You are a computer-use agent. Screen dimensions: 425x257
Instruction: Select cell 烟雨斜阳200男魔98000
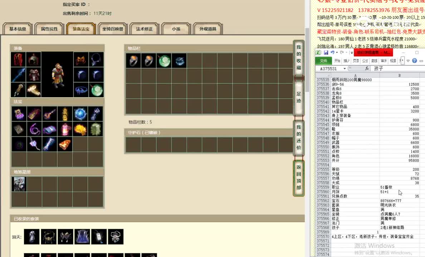tap(355, 80)
